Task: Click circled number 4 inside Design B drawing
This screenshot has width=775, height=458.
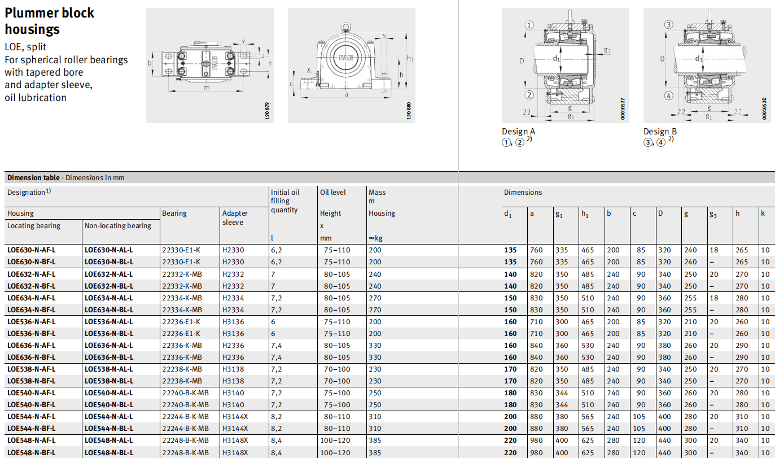Action: (669, 95)
